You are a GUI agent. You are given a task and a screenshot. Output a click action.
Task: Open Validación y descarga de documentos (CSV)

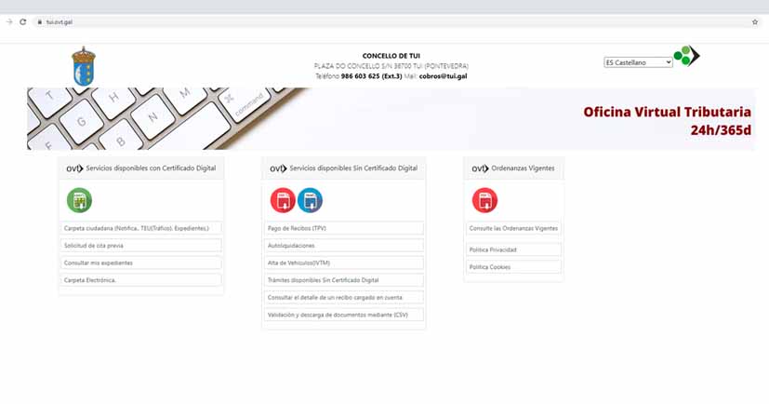344,315
